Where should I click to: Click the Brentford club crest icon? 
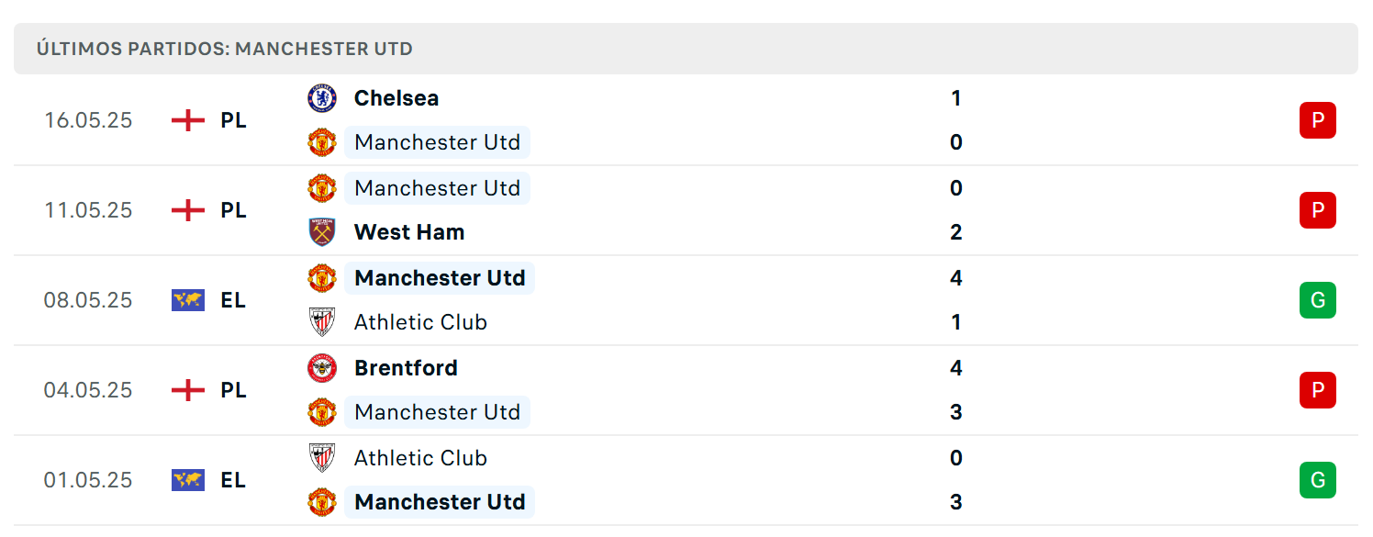pyautogui.click(x=322, y=368)
